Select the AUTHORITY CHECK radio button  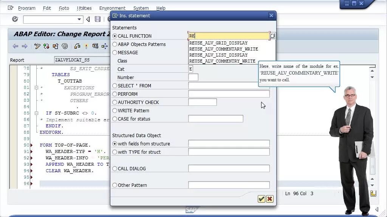point(115,102)
